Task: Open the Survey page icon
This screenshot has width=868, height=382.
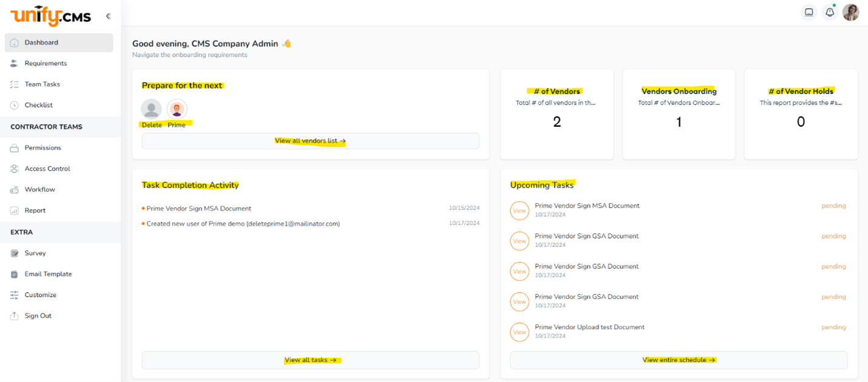Action: 15,253
